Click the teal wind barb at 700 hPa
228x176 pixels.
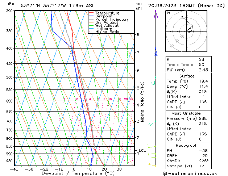(x=152, y=123)
